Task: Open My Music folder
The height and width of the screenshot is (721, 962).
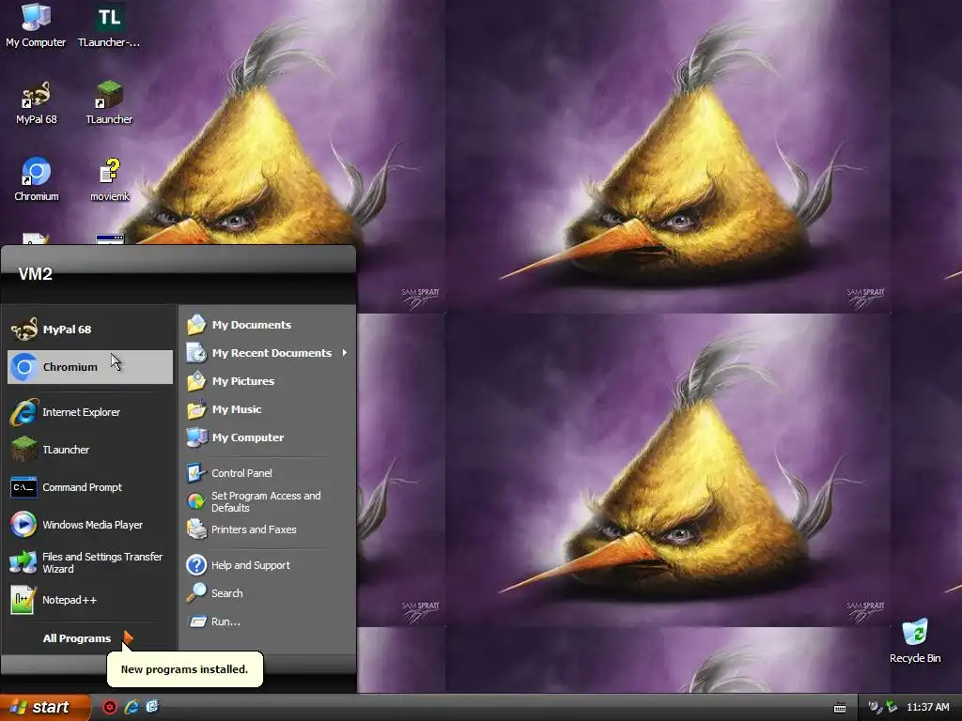Action: click(x=268, y=409)
